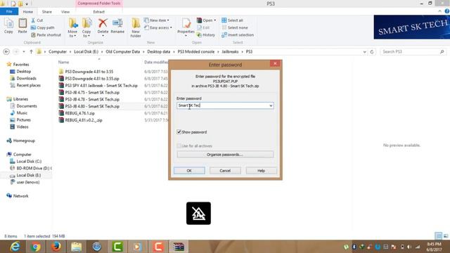The width and height of the screenshot is (450, 253).
Task: Open the Move to command
Action: [x=72, y=27]
